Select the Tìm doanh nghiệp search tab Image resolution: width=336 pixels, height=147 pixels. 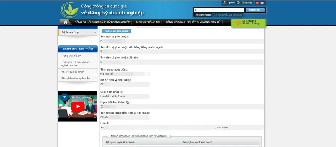(x=203, y=15)
